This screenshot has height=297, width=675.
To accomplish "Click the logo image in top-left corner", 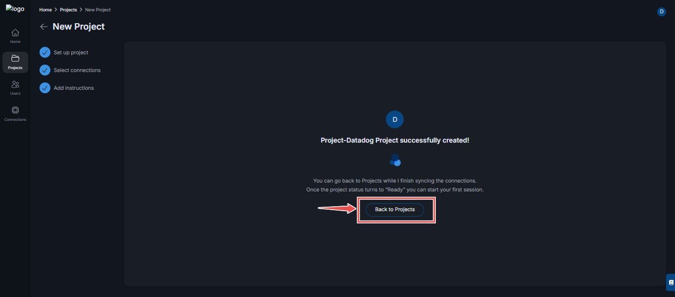I will coord(15,8).
